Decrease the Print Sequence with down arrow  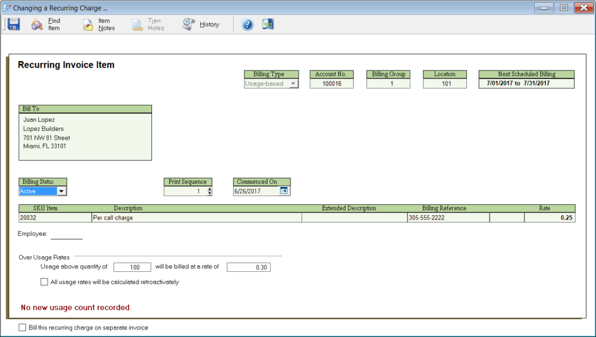[x=210, y=193]
